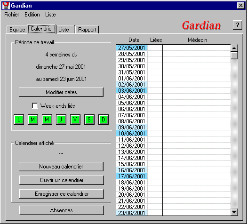Toggle the green D (dimanche) day button
Viewport: 247px width, 224px height.
coord(104,120)
